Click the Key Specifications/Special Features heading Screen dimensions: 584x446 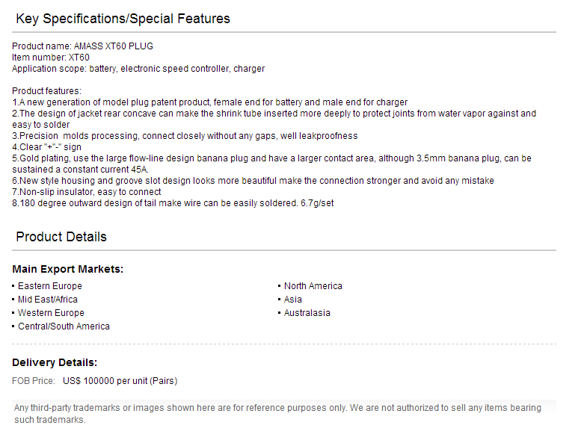click(x=123, y=19)
